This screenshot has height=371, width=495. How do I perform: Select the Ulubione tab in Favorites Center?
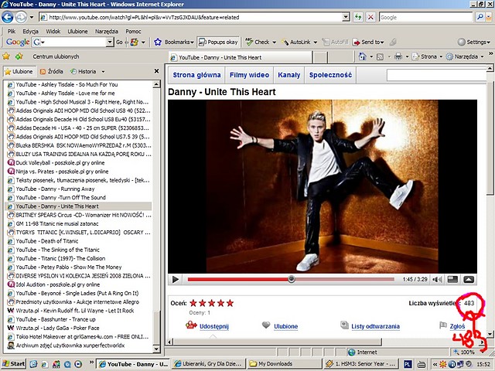[19, 71]
